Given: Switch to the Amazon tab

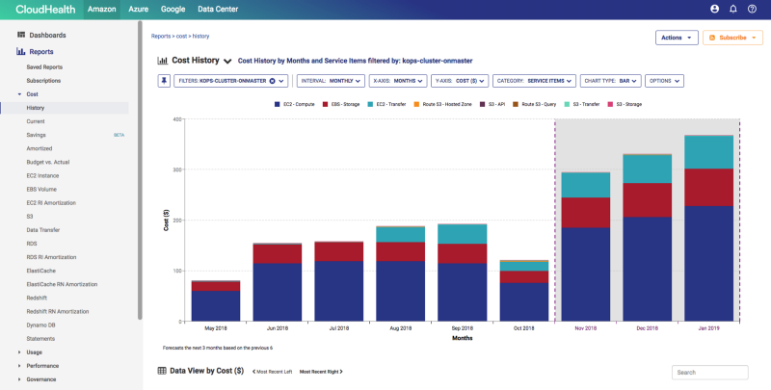Looking at the screenshot, I should pyautogui.click(x=102, y=10).
